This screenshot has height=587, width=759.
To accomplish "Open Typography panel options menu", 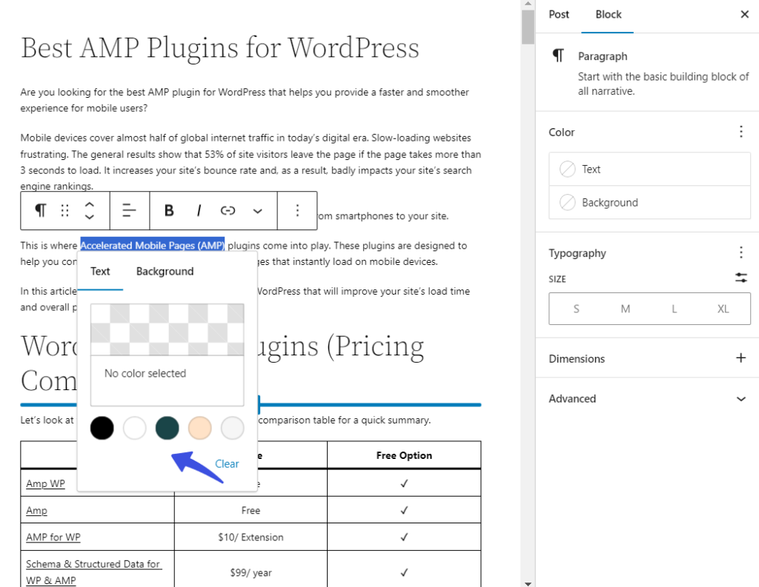I will [740, 252].
